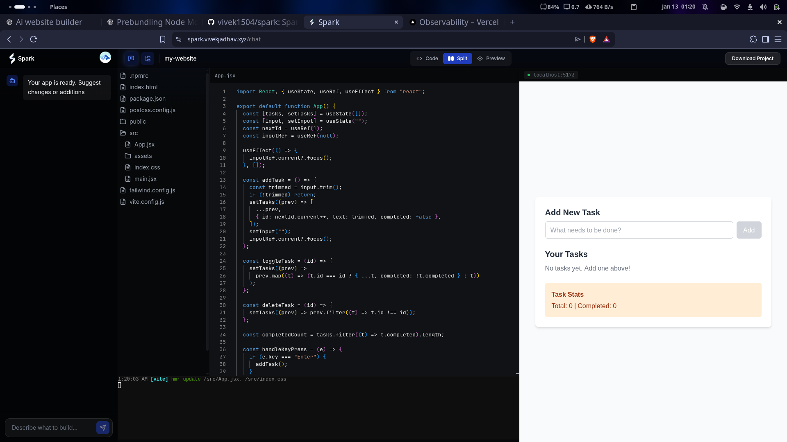
Task: Switch to Code view
Action: pos(427,59)
